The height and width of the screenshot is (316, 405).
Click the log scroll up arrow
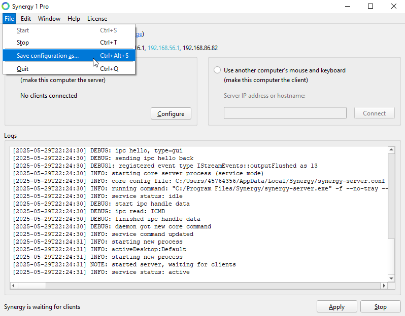click(x=391, y=150)
